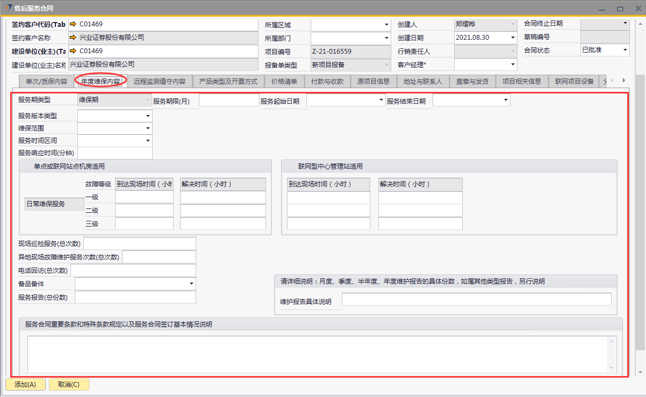The width and height of the screenshot is (646, 397).
Task: Expand the 维保范围 dropdown list
Action: pyautogui.click(x=148, y=128)
